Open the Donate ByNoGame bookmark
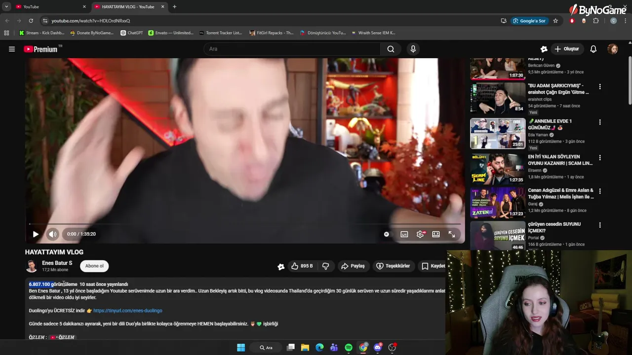 pyautogui.click(x=92, y=33)
